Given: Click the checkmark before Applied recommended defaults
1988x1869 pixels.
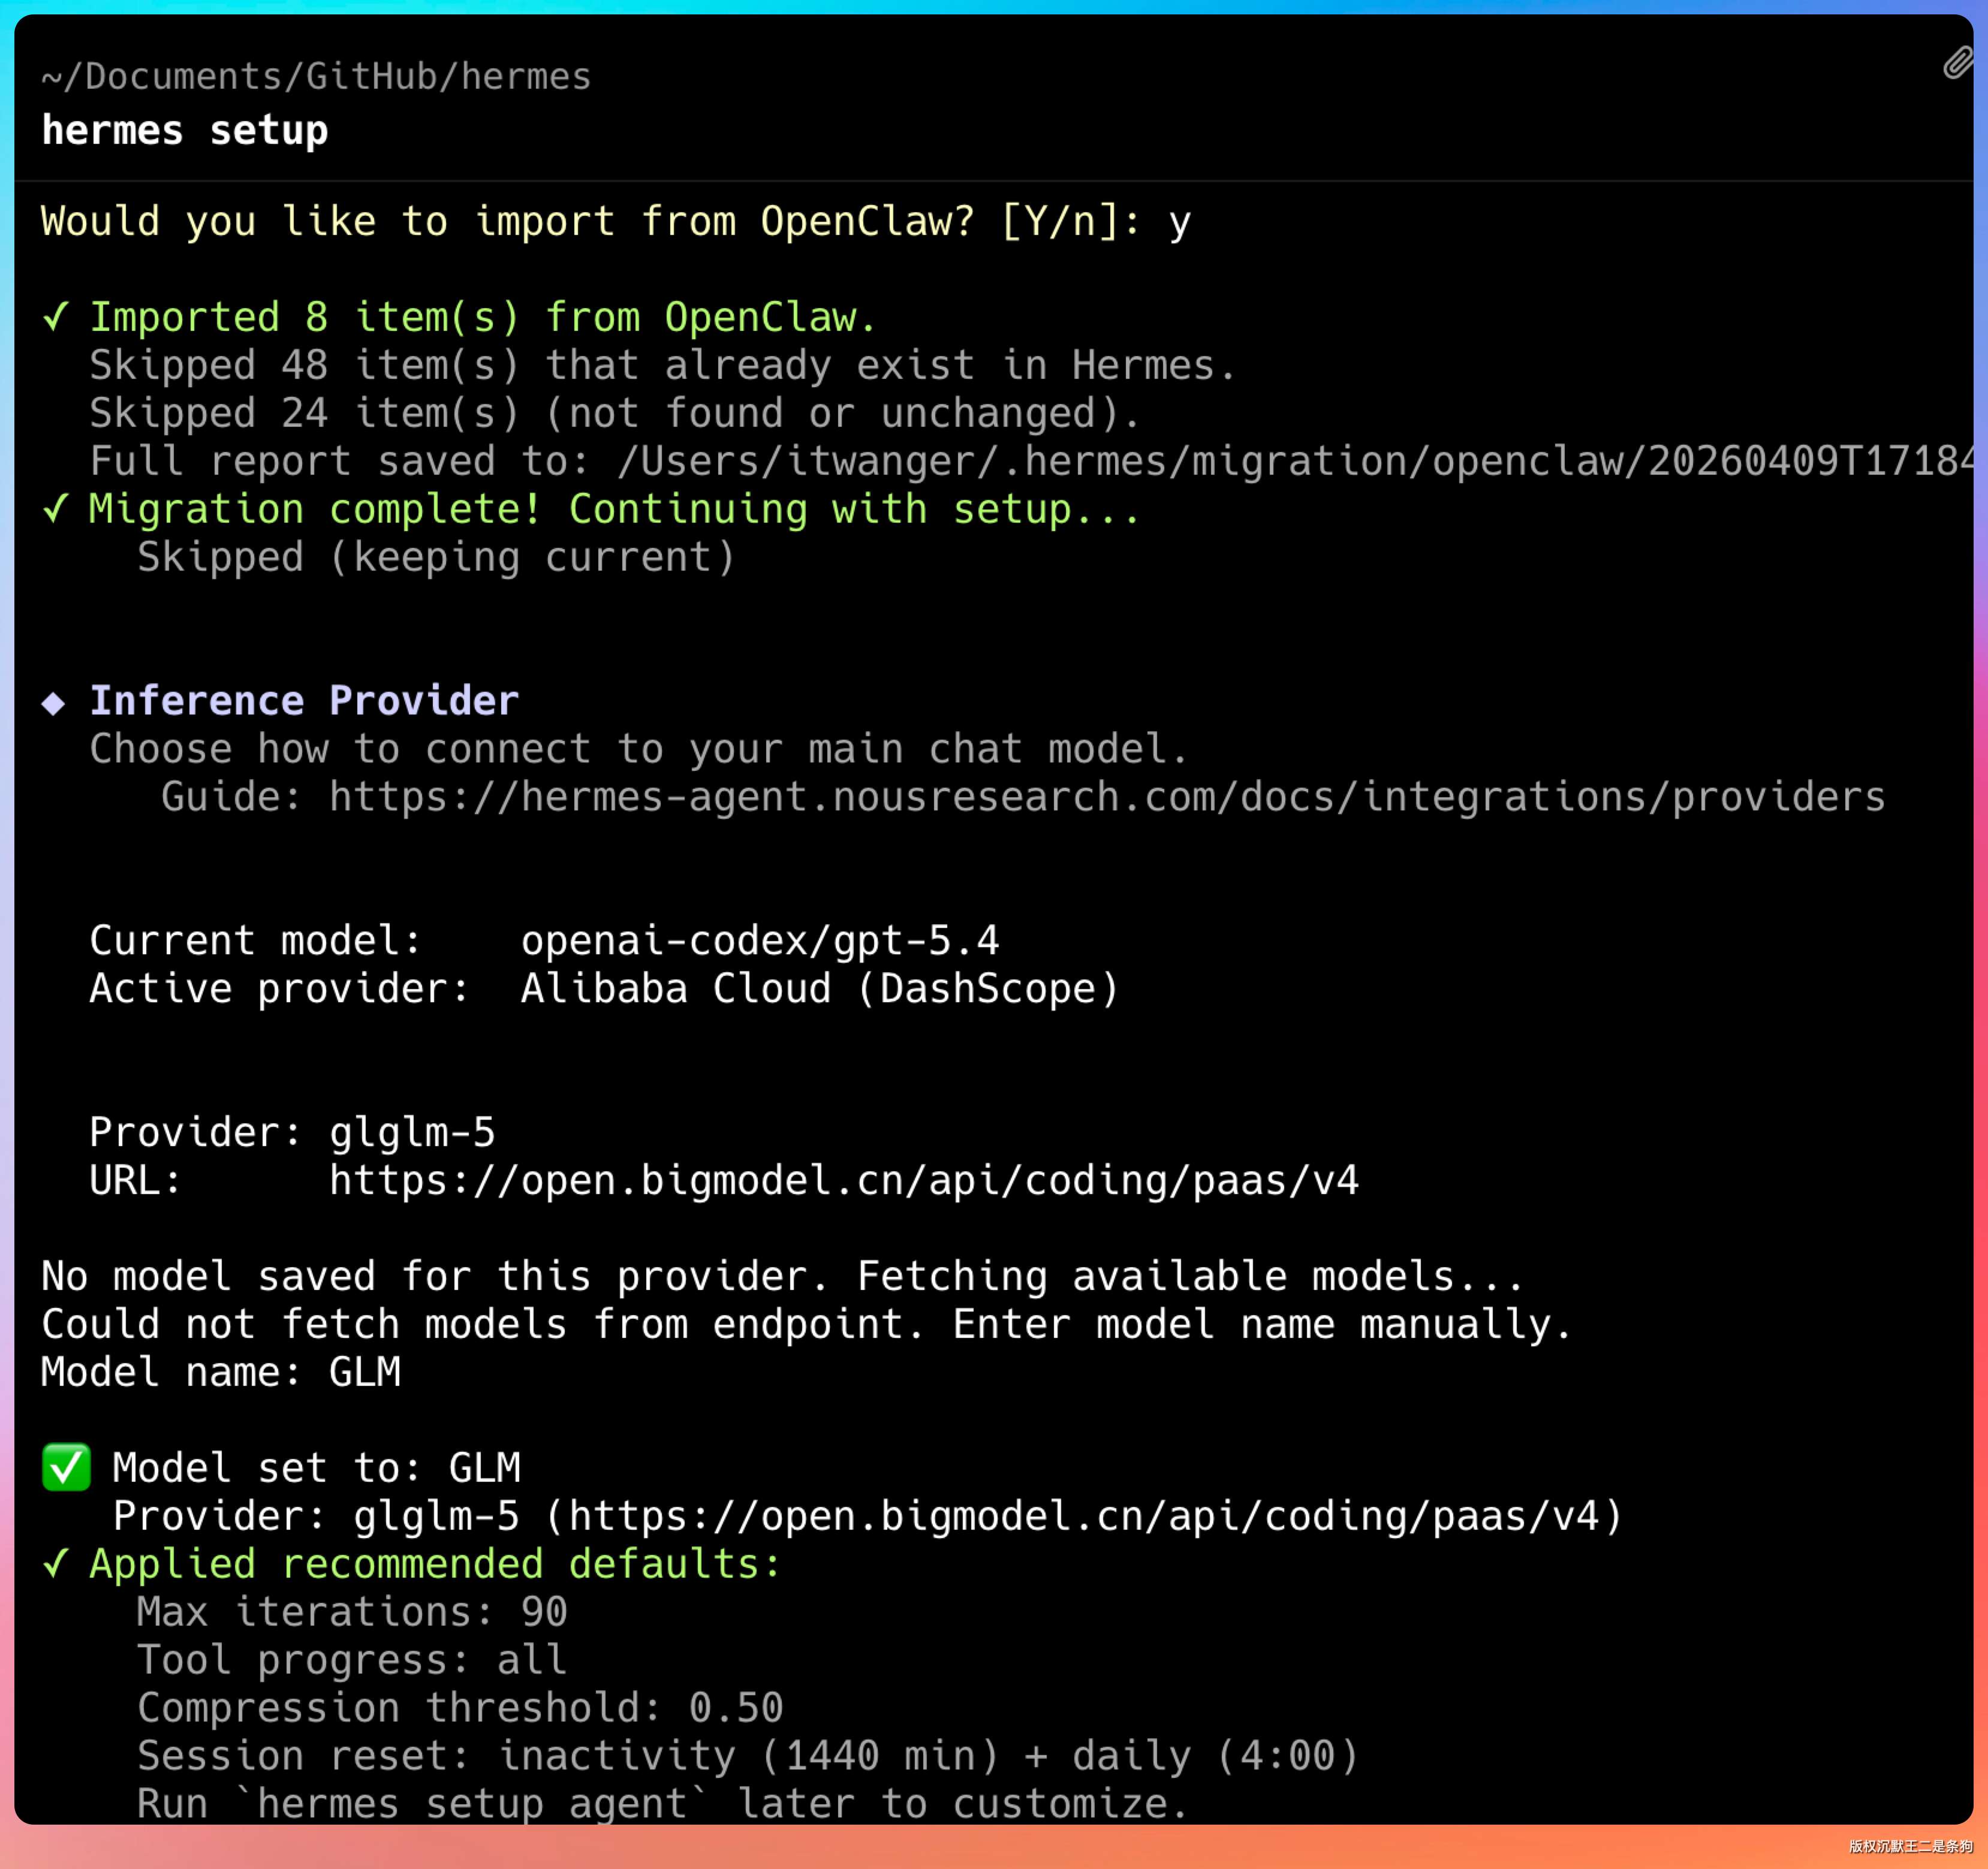Looking at the screenshot, I should click(56, 1564).
